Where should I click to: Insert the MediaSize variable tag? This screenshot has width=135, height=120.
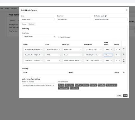[93, 85]
